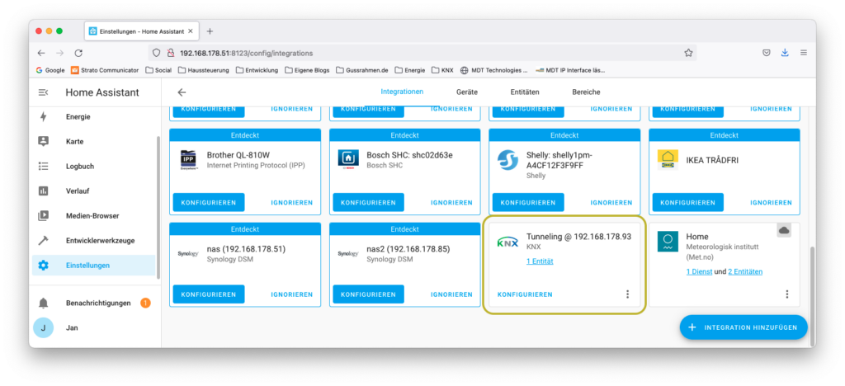Image resolution: width=845 pixels, height=386 pixels.
Task: Open the Medien-Browser play icon
Action: pos(43,216)
